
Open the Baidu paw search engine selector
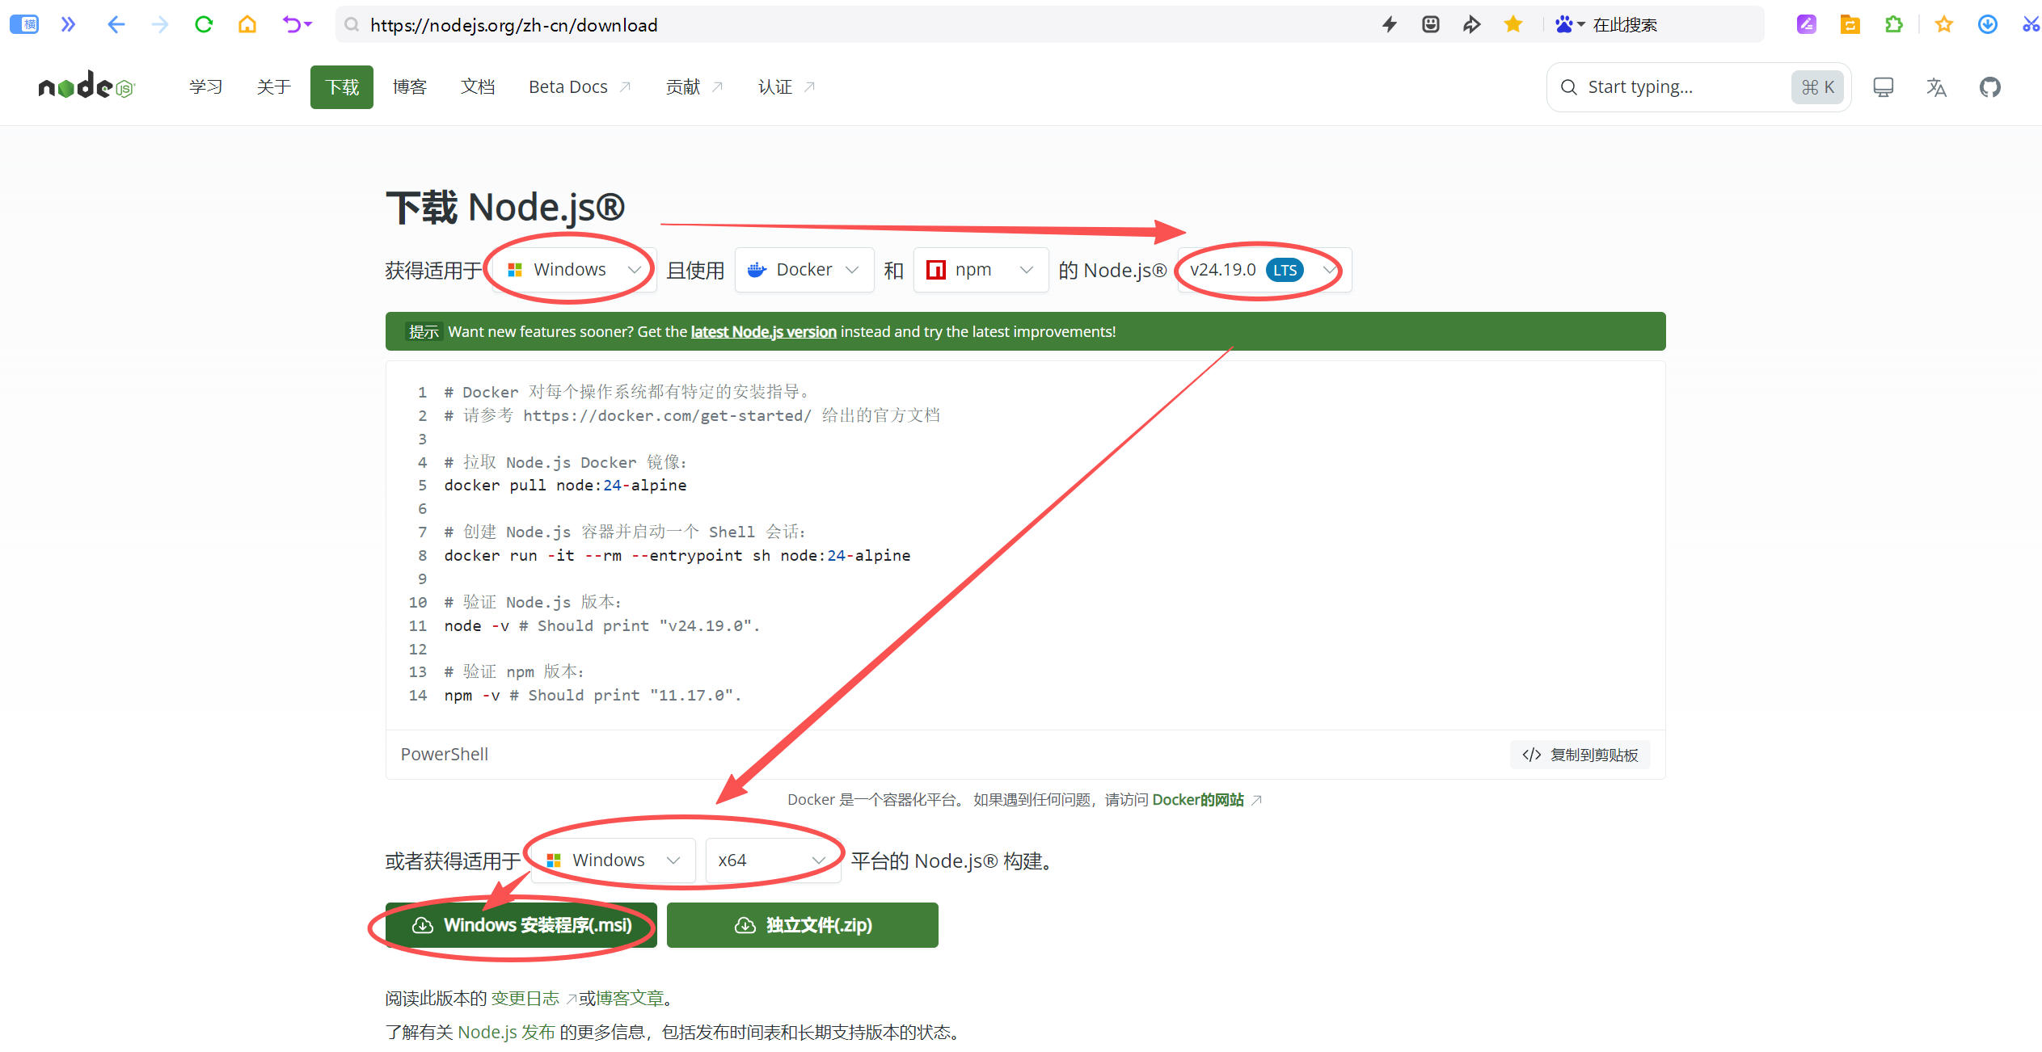(x=1570, y=24)
